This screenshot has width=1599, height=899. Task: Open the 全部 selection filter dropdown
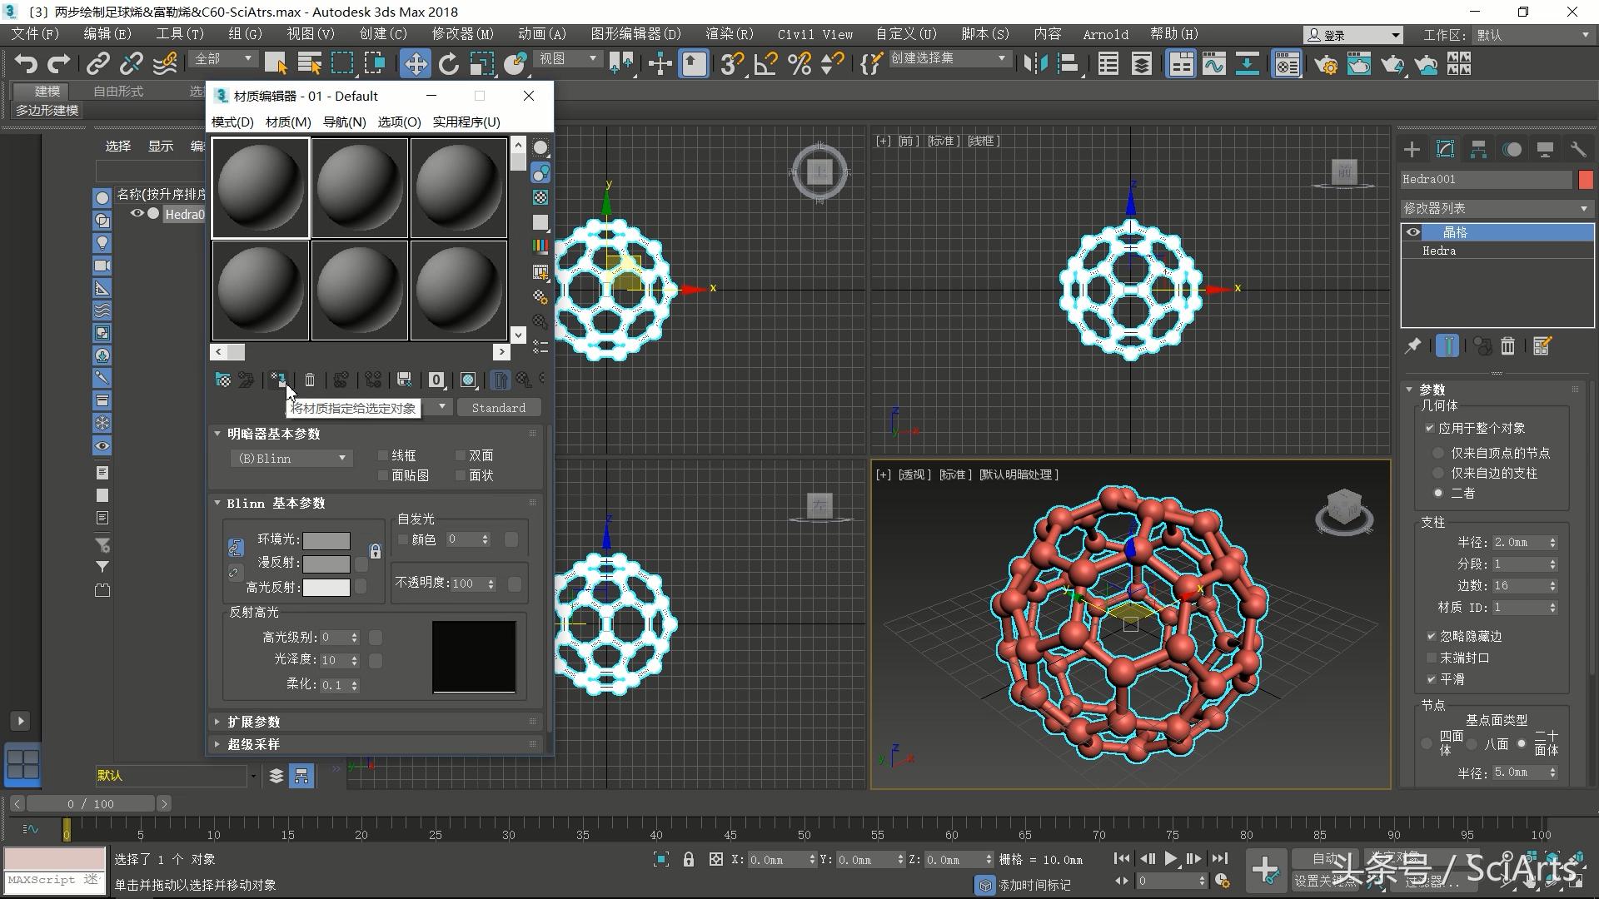point(222,58)
